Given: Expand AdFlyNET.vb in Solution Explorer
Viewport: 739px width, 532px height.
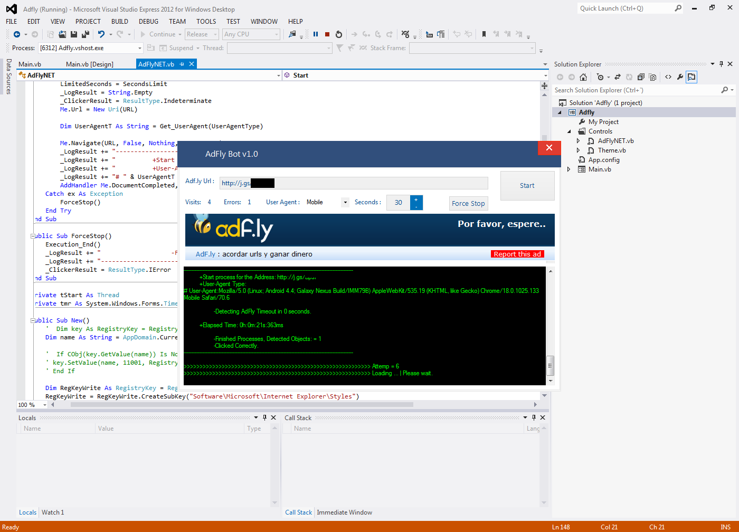Looking at the screenshot, I should click(579, 141).
